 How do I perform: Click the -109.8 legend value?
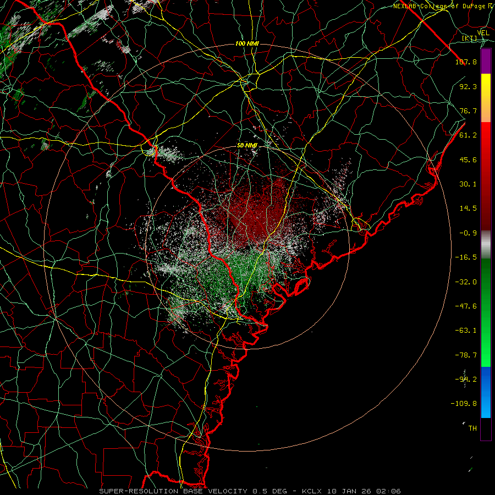click(x=464, y=404)
